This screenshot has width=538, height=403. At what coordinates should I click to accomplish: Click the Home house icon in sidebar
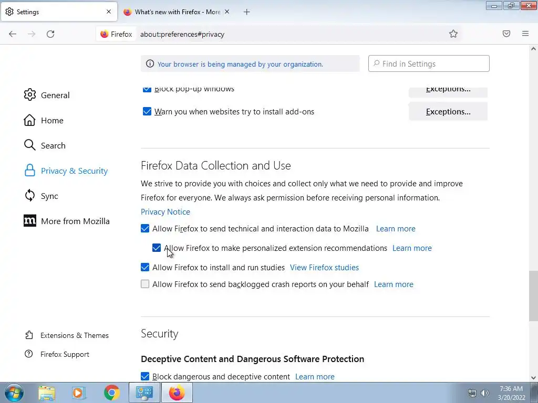click(29, 120)
